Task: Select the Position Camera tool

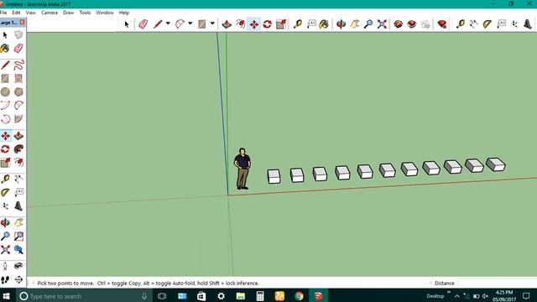Action: [x=5, y=266]
